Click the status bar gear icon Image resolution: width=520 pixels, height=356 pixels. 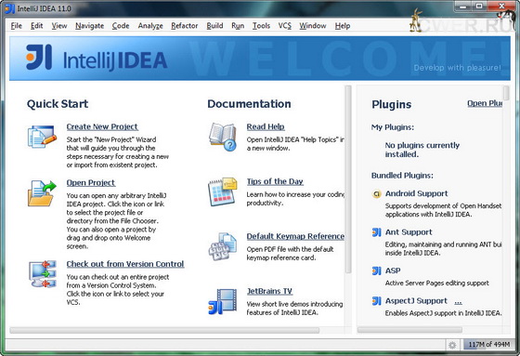pos(452,345)
